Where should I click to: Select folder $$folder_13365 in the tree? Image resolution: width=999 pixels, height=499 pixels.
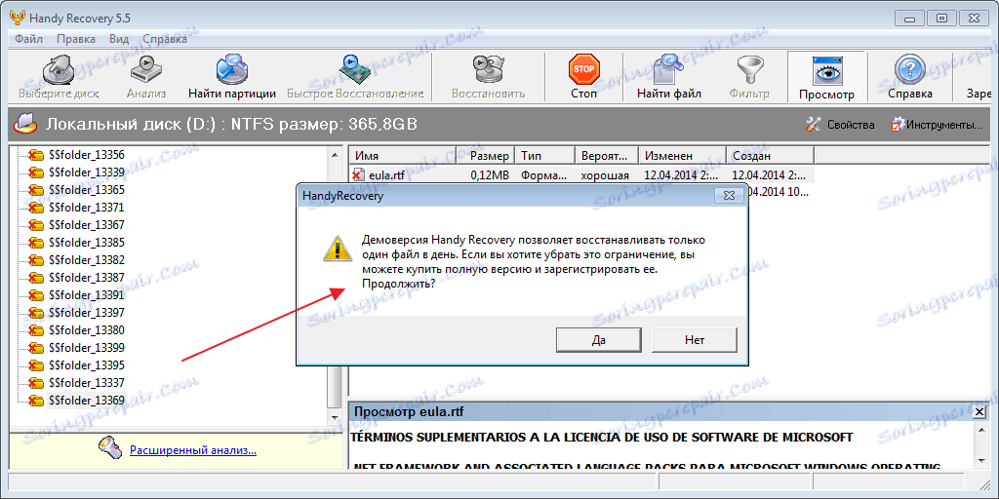click(86, 190)
